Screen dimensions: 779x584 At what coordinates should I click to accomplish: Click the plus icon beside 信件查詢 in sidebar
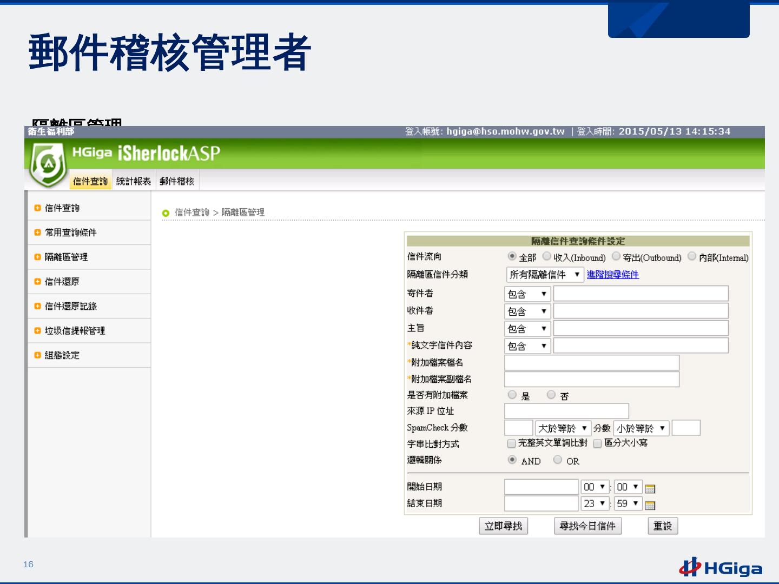coord(37,208)
